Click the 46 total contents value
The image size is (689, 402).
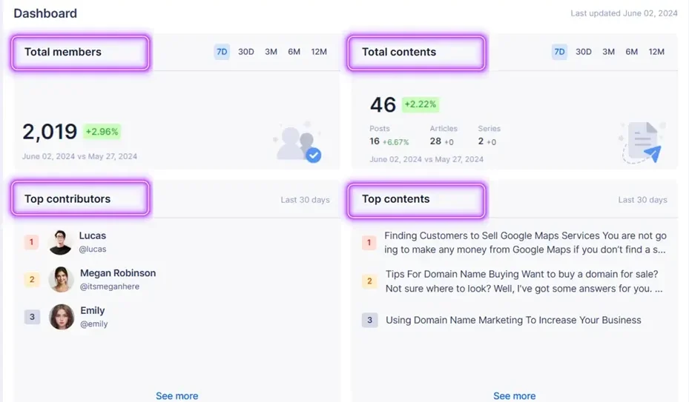(x=383, y=104)
